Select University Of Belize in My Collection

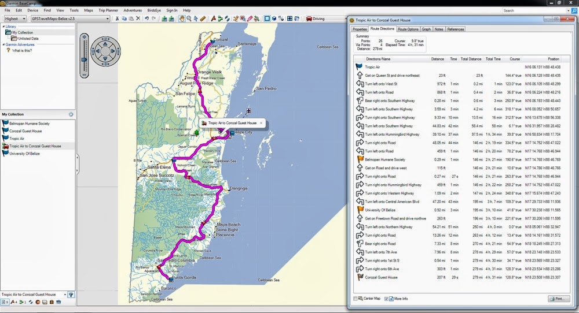point(24,154)
